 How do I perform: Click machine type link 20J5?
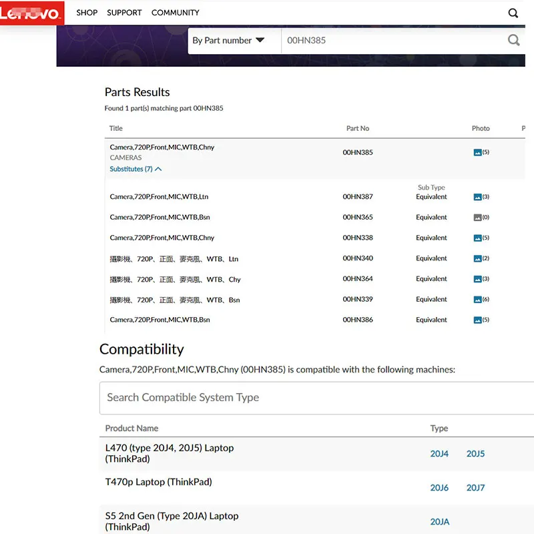(x=475, y=454)
